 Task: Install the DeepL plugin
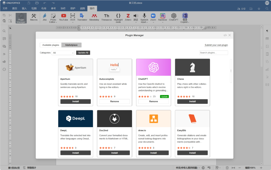coord(76,153)
